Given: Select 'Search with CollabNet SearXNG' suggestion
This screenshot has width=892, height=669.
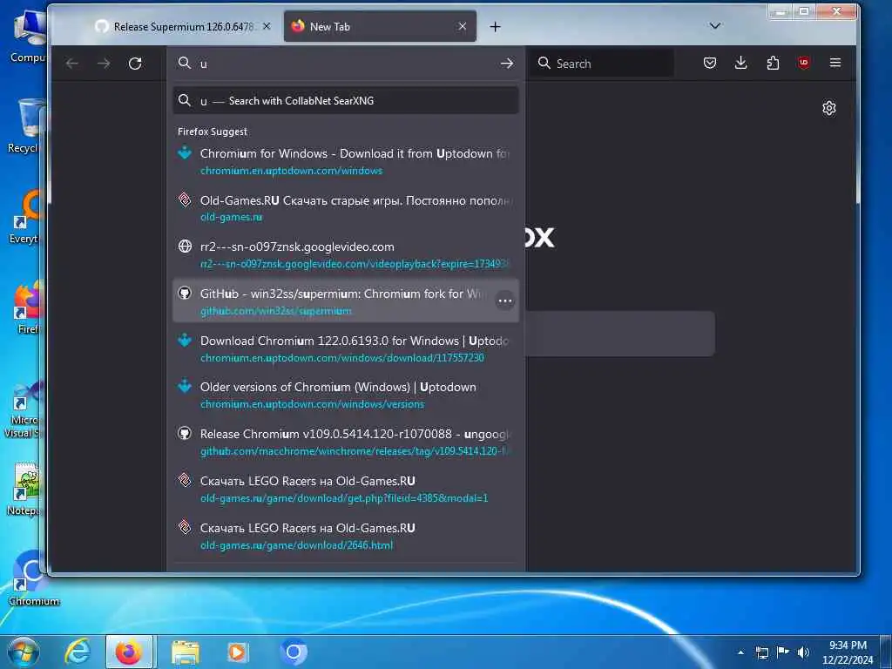Looking at the screenshot, I should [346, 101].
